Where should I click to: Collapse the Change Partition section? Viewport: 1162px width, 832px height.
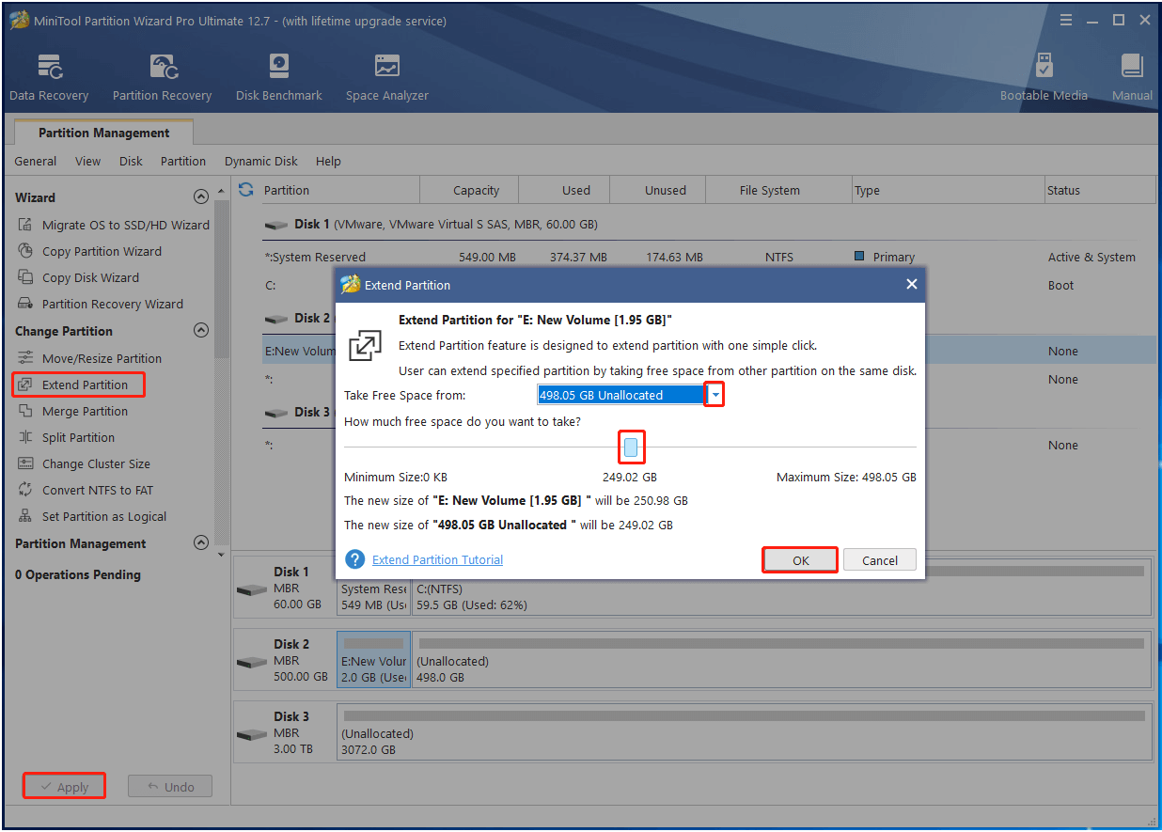pos(200,331)
